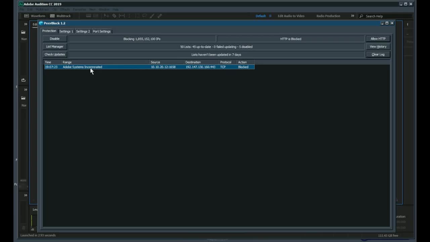The image size is (430, 242).
Task: Sort log by the Source column
Action: click(167, 62)
